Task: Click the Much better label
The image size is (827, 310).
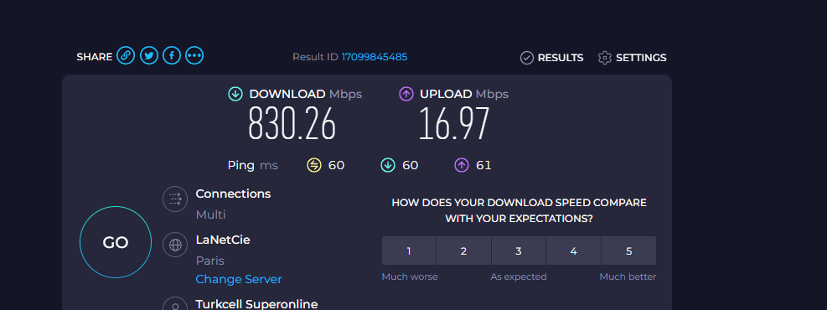Action: point(628,276)
